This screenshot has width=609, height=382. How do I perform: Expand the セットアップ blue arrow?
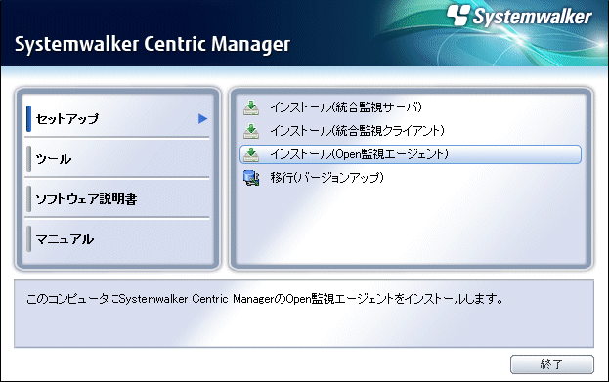coord(202,119)
